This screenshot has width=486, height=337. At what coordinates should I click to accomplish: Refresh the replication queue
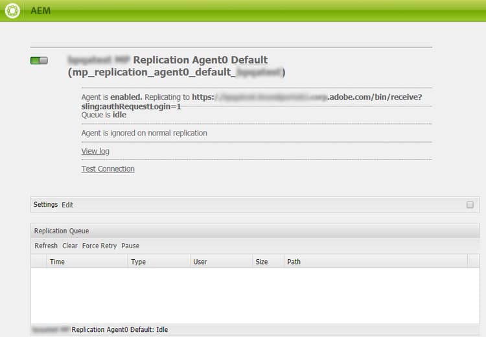(x=46, y=246)
